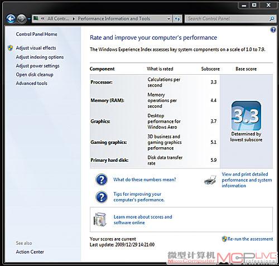Click the Primary hard disk row label

coord(109,160)
